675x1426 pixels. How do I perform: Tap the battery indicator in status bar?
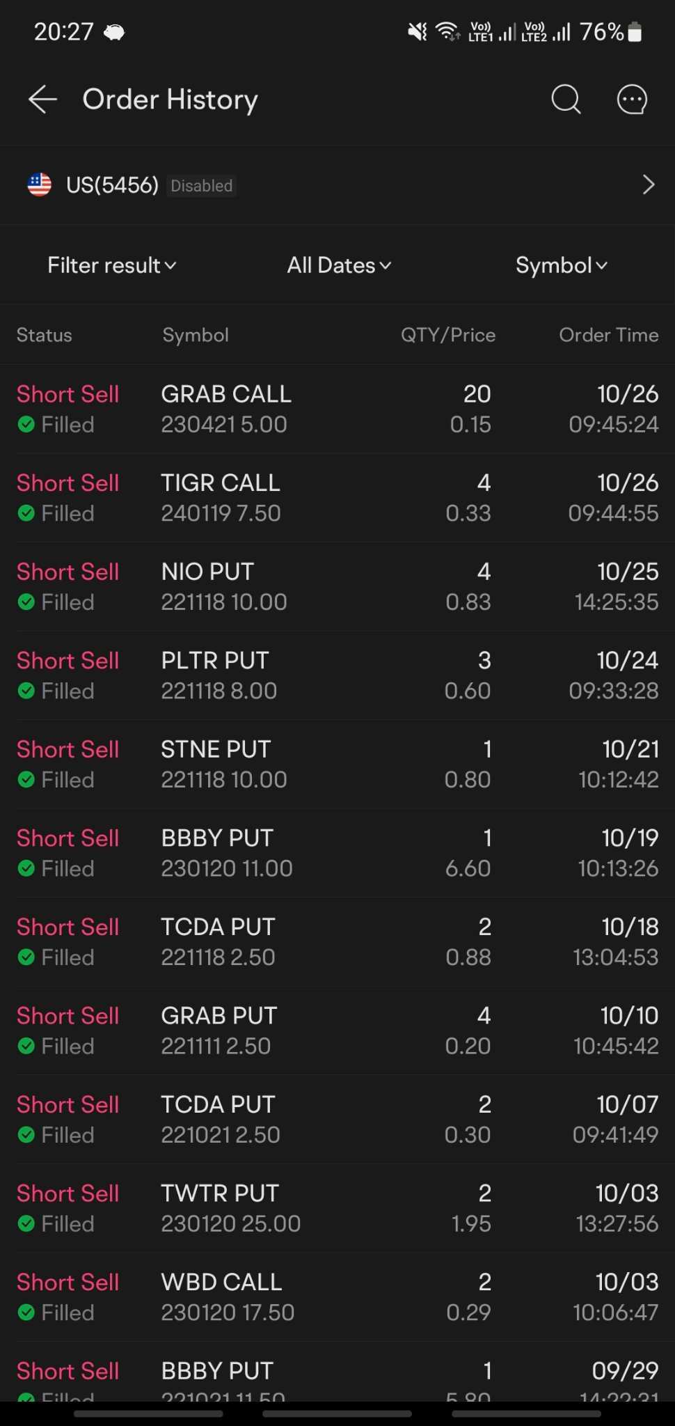635,32
